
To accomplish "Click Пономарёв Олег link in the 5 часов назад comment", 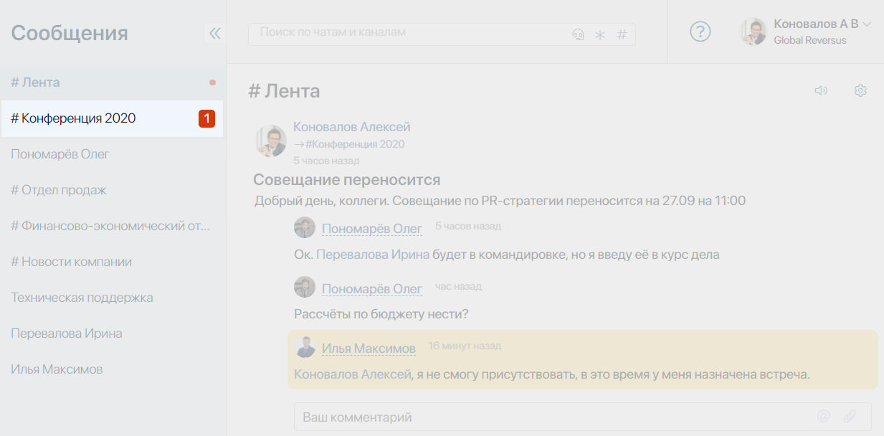I will (372, 229).
